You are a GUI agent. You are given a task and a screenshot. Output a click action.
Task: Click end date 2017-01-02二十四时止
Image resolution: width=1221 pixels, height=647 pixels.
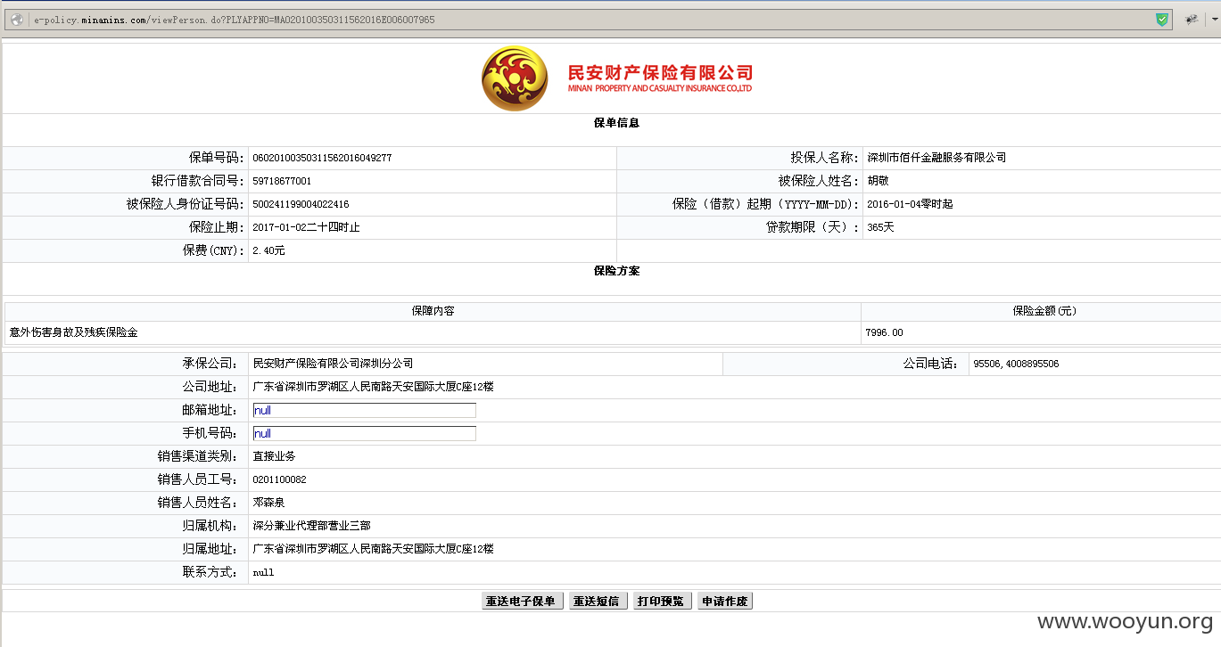tap(306, 227)
